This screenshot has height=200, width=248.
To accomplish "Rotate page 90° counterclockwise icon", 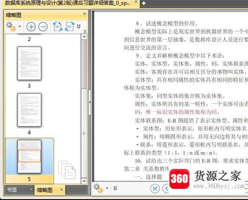I will pyautogui.click(x=58, y=26).
